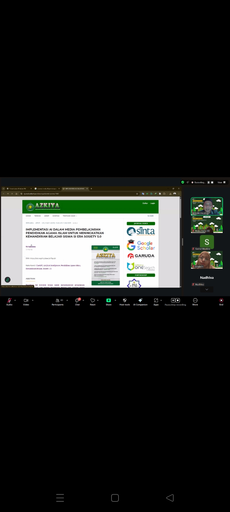
Task: Open TERKINI in journal menu
Action: (37, 216)
